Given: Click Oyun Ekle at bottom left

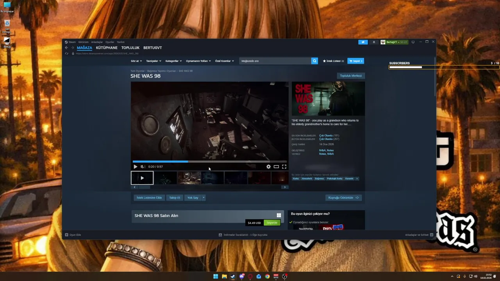Looking at the screenshot, I should point(73,235).
